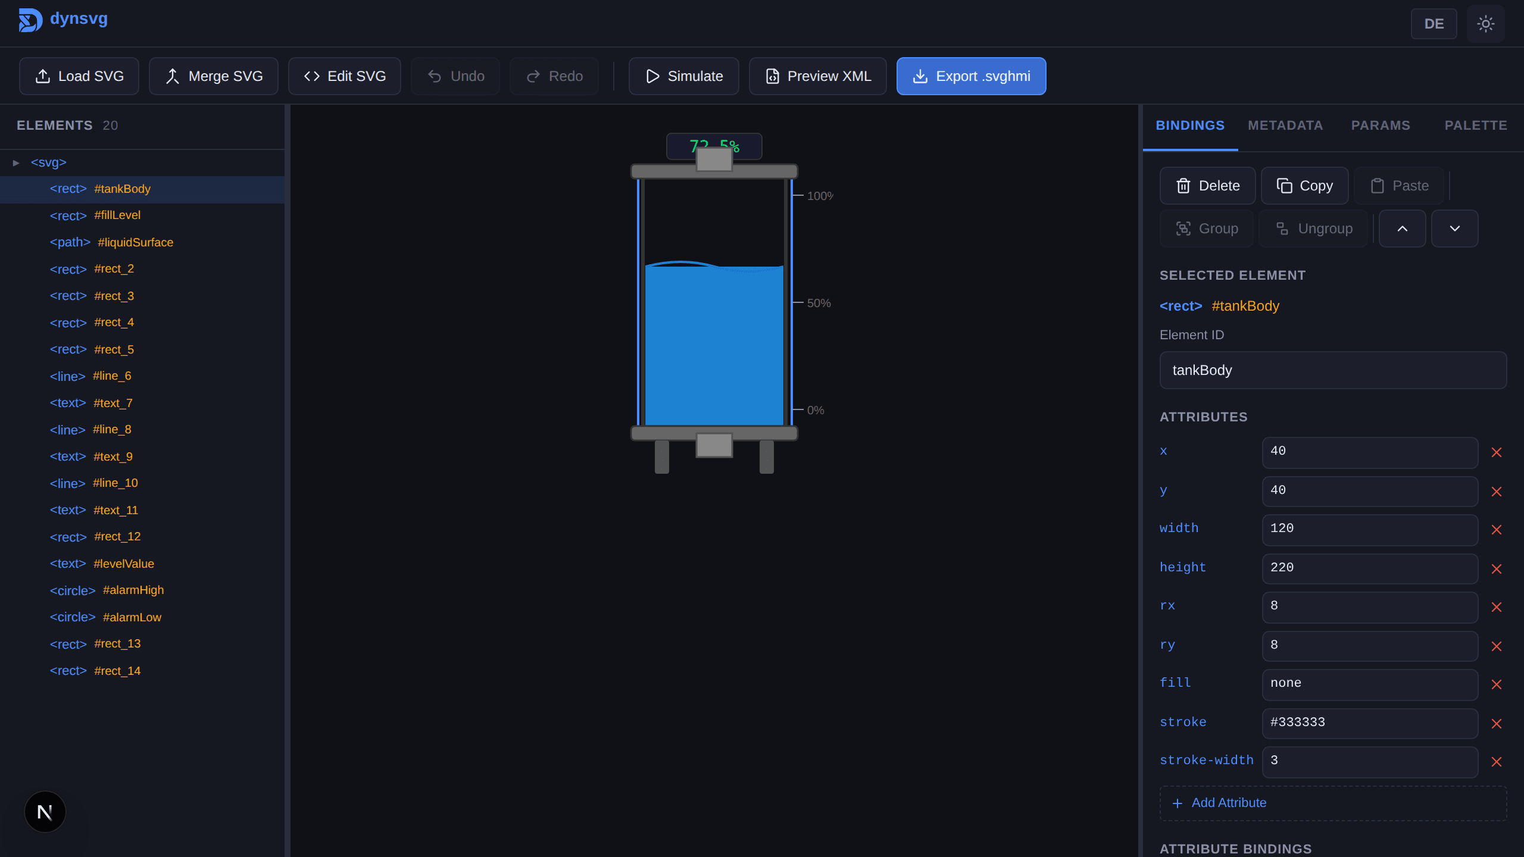Export the project as .svghmi
Viewport: 1524px width, 857px height.
(x=970, y=76)
